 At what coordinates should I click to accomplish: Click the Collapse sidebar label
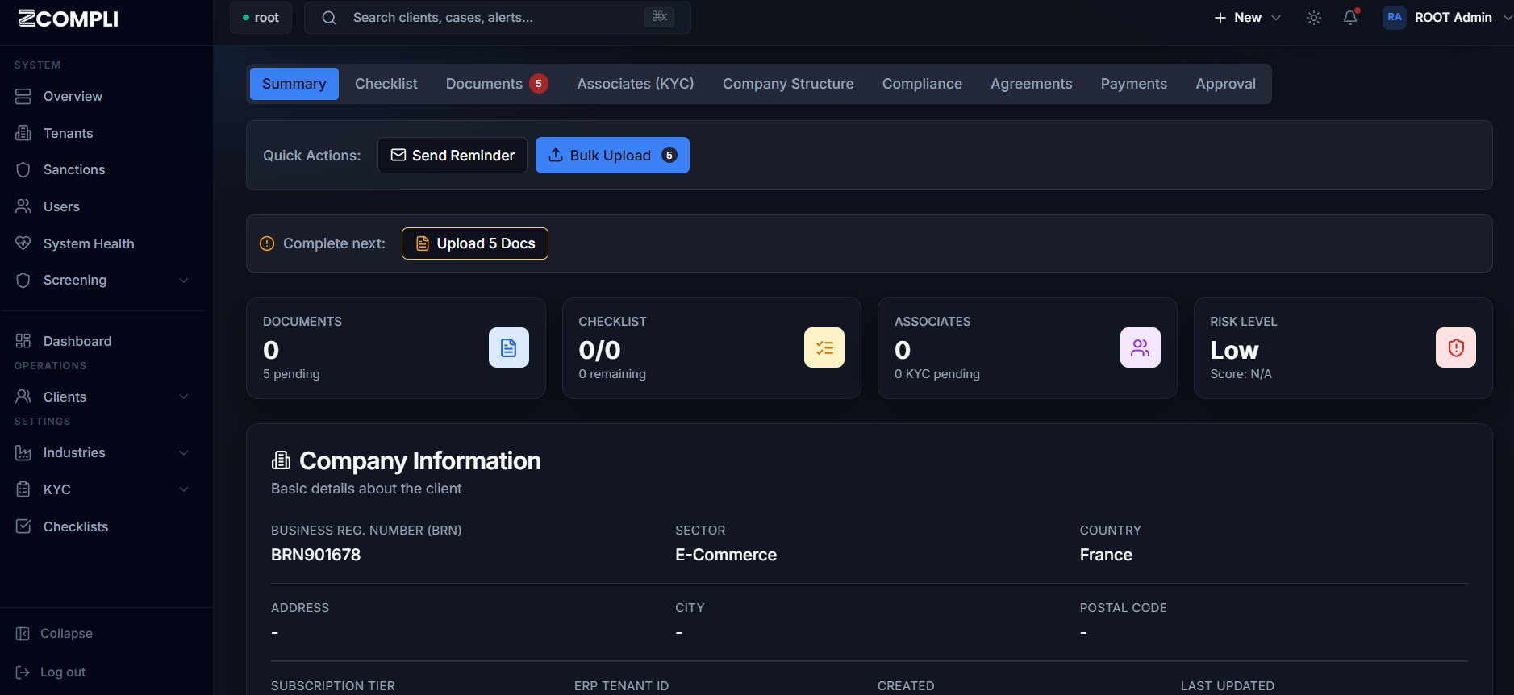tap(66, 634)
